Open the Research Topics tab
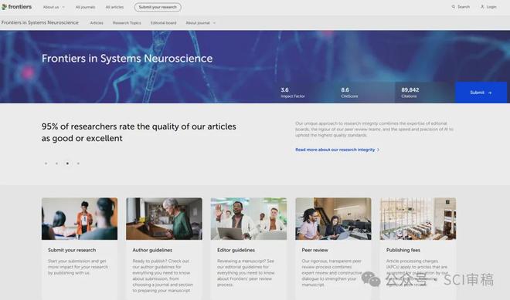The image size is (510, 300). [x=127, y=23]
